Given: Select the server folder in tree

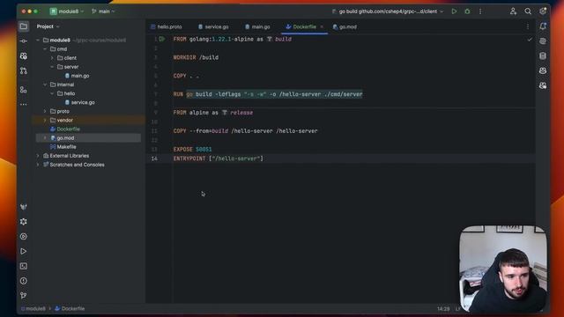Looking at the screenshot, I should point(71,67).
